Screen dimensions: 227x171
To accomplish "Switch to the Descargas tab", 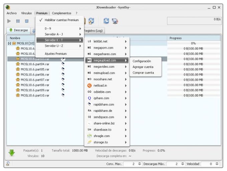I will (18, 30).
